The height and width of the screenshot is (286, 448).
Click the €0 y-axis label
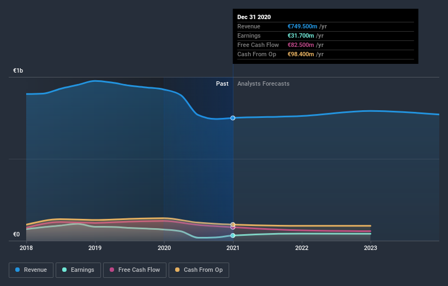click(x=16, y=234)
